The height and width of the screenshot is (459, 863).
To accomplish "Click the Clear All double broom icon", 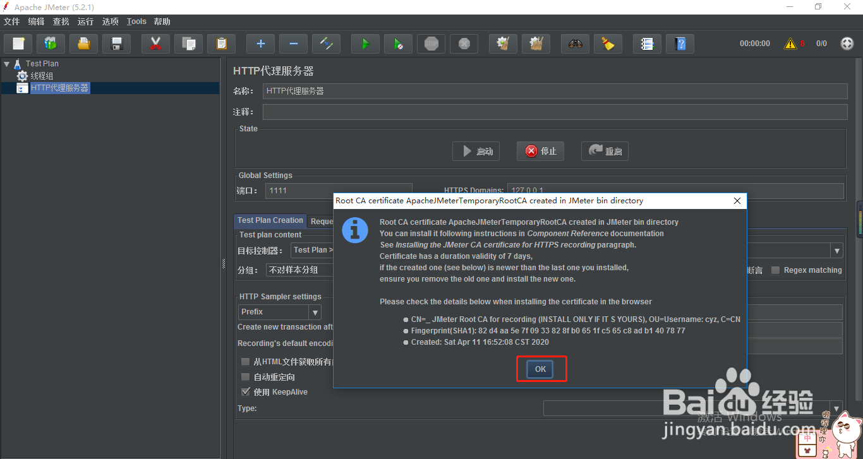I will 536,44.
